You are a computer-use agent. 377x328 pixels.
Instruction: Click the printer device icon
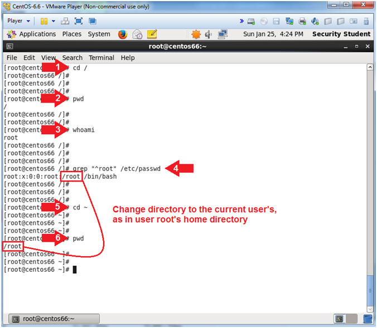pos(302,21)
